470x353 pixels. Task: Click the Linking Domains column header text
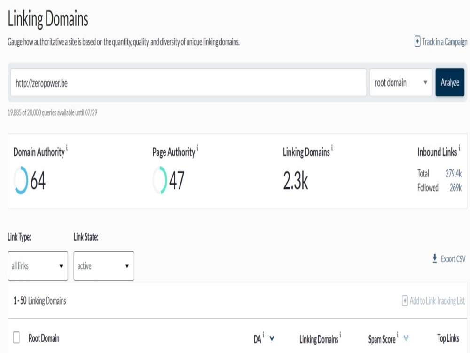[x=319, y=339]
